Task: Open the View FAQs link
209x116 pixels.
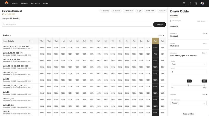Action: [x=174, y=16]
